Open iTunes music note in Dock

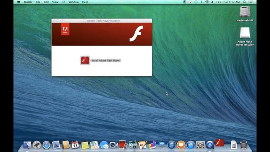click(x=171, y=145)
